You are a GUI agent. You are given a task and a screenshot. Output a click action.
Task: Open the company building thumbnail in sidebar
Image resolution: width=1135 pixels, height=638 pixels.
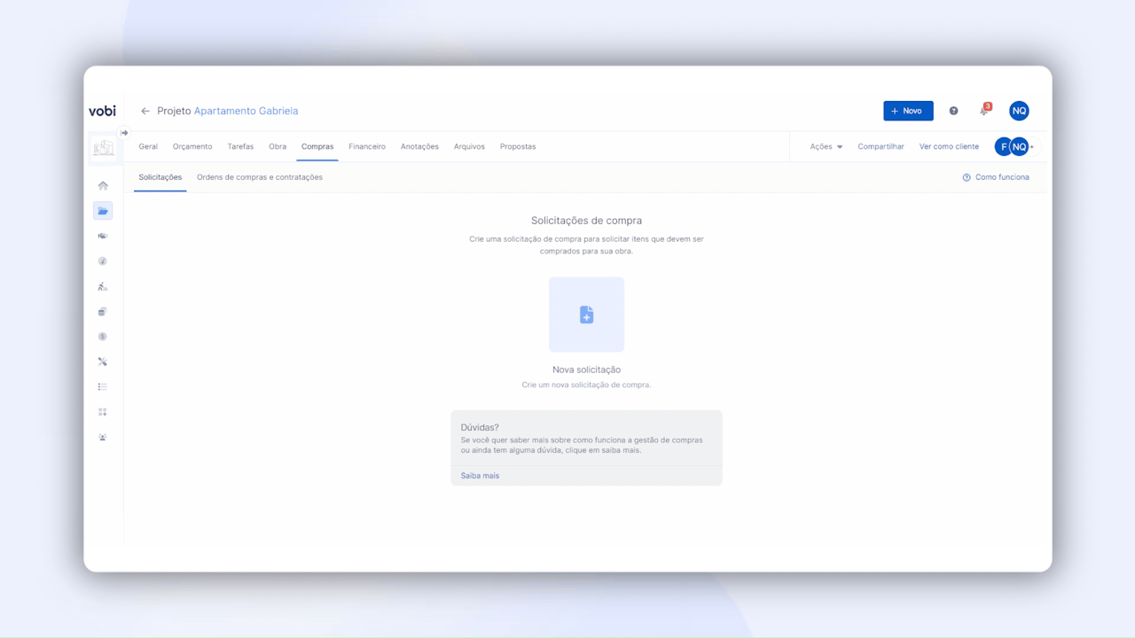103,148
